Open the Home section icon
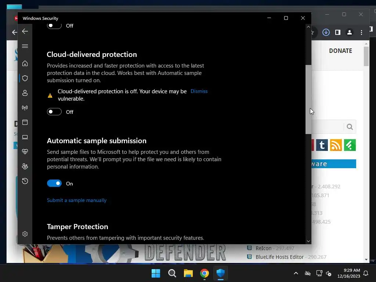 [x=25, y=63]
